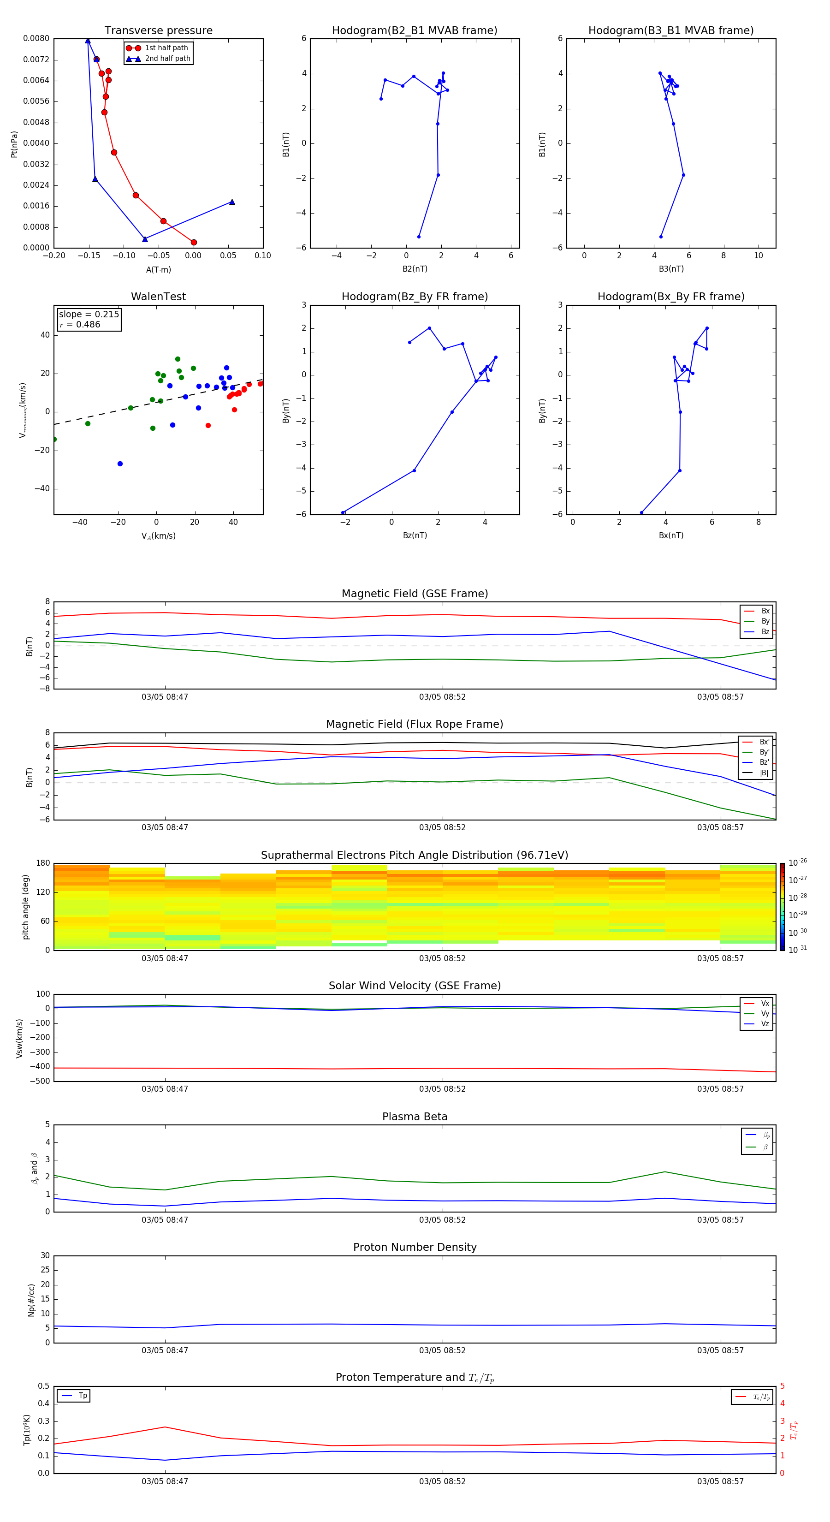Click the 'Np(#/cc)' axis label
830x1522 pixels.
click(31, 1299)
